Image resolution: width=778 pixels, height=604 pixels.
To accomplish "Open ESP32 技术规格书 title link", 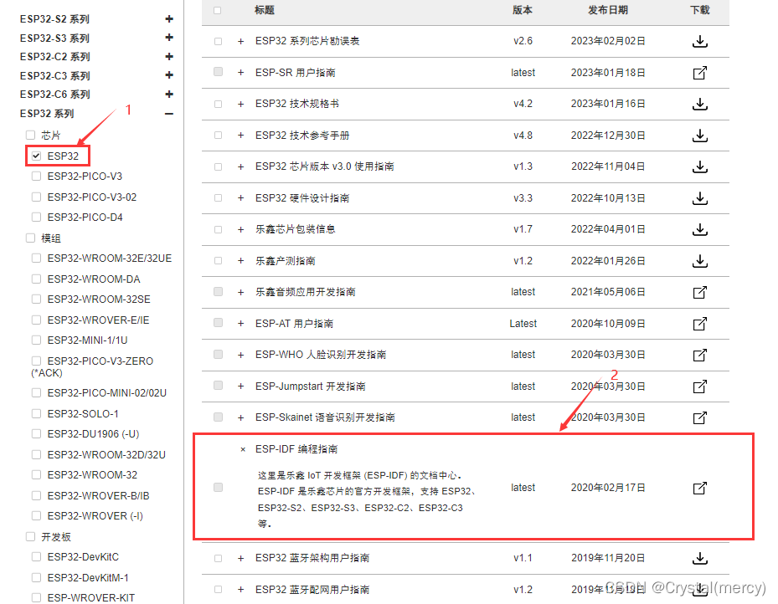I will tap(297, 104).
